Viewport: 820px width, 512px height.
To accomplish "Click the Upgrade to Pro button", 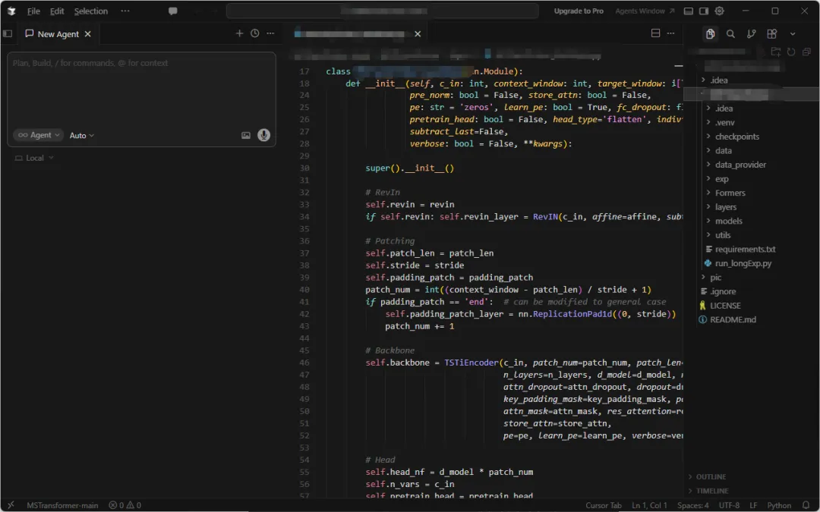I will 579,11.
